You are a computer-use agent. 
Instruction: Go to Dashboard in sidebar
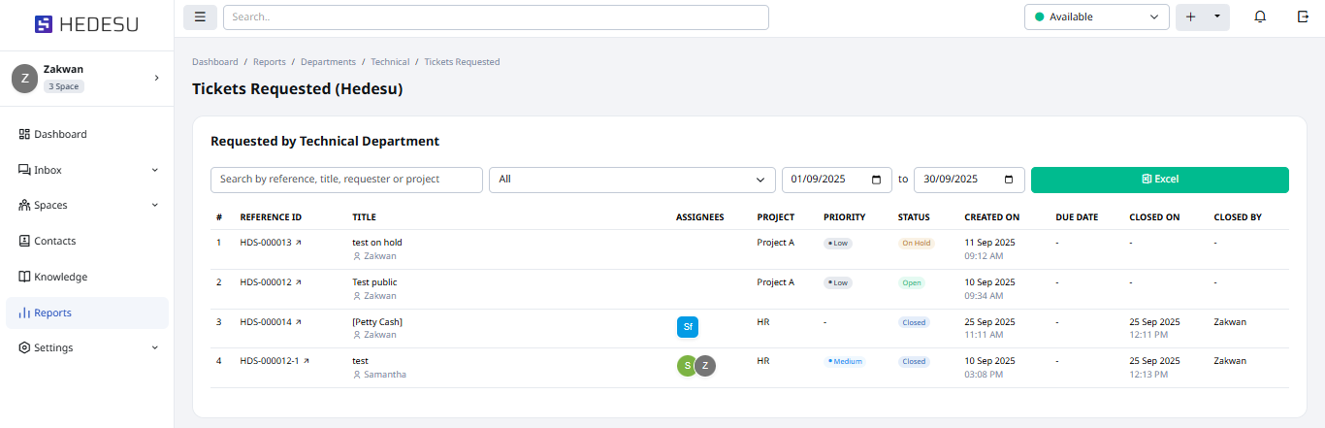[60, 134]
